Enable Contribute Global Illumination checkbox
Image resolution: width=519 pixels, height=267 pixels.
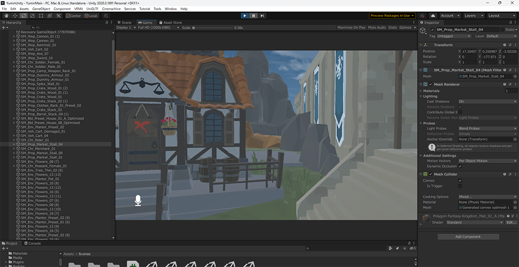[x=460, y=113]
